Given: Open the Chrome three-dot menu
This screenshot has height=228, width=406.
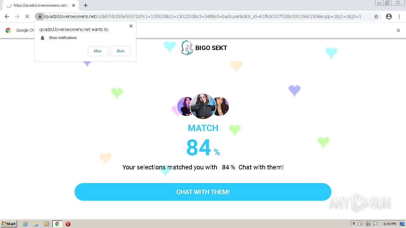Looking at the screenshot, I should (399, 16).
